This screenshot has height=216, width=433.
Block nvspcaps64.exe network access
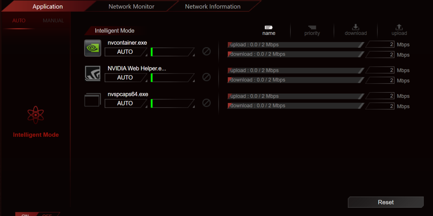(x=206, y=103)
